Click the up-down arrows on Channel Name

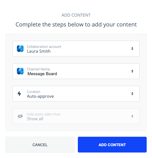point(132,71)
